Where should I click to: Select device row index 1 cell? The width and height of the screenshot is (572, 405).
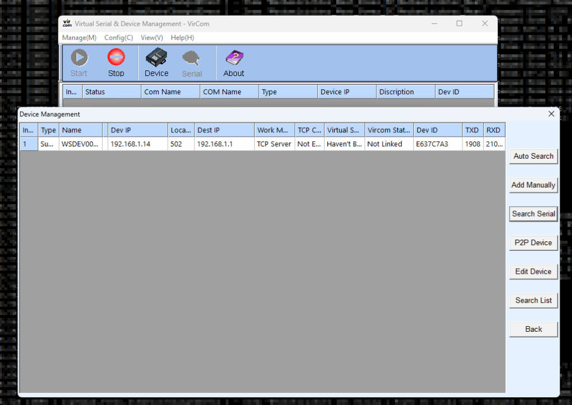[29, 144]
